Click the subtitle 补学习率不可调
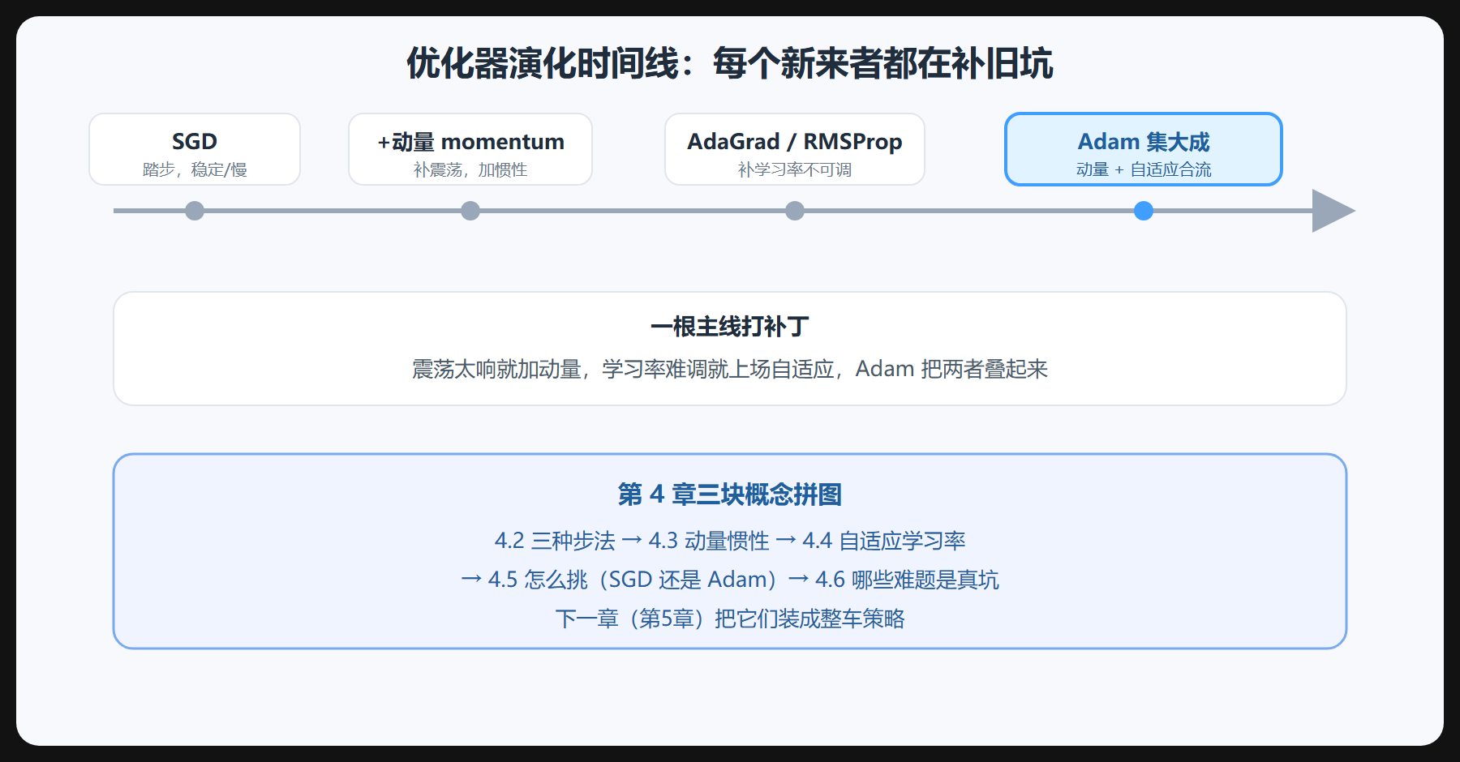The height and width of the screenshot is (762, 1460). 795,169
